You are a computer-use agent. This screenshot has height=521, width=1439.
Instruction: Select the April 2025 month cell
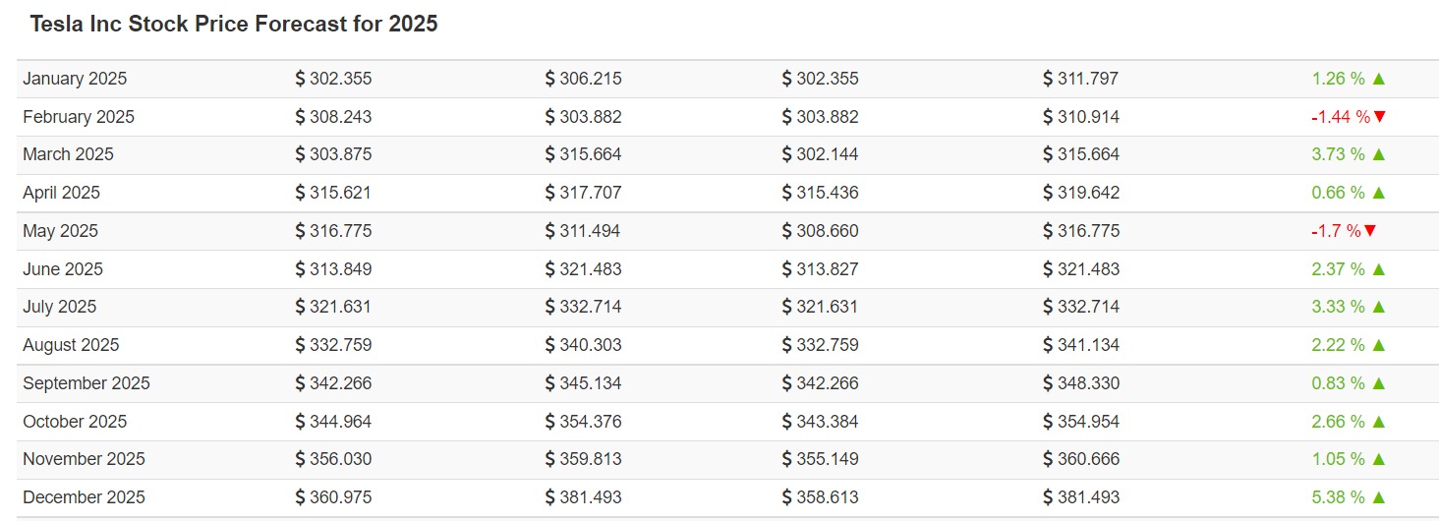click(x=61, y=193)
